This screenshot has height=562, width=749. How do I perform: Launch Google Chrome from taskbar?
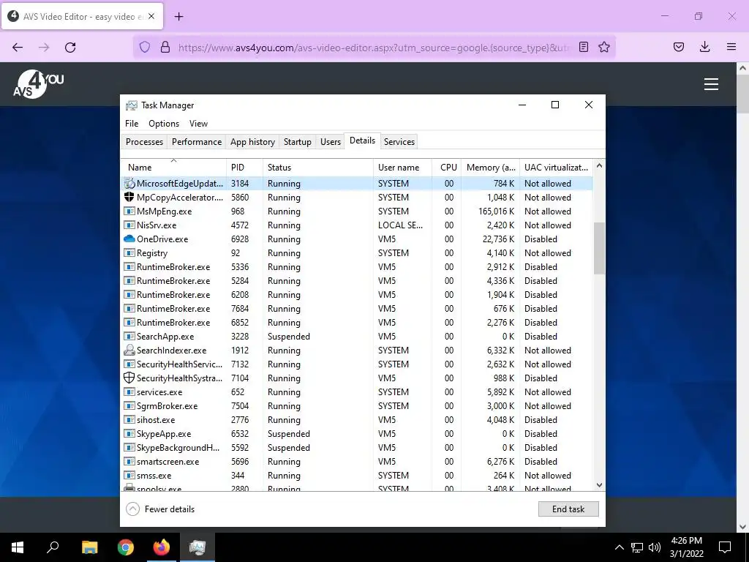click(126, 547)
